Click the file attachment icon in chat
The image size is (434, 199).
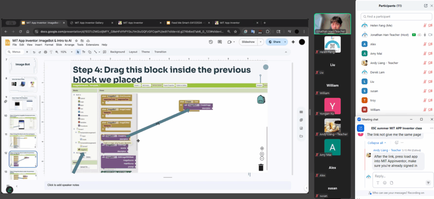click(391, 183)
